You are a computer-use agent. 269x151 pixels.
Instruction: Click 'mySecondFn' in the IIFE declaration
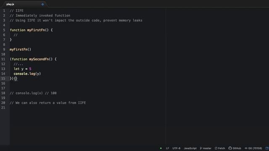click(39, 59)
